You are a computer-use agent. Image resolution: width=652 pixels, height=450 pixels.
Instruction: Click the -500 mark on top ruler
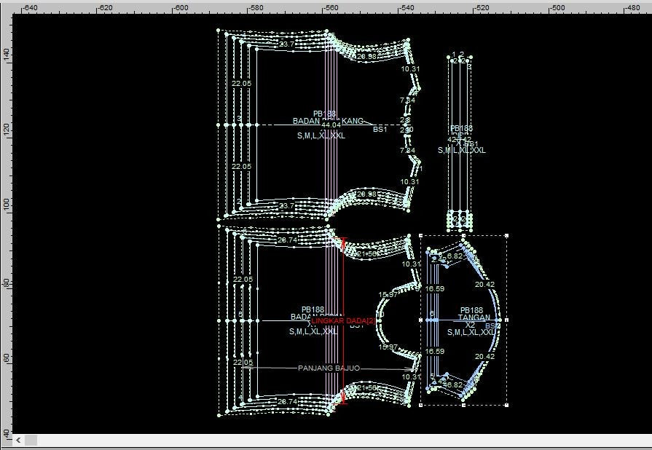coord(556,7)
